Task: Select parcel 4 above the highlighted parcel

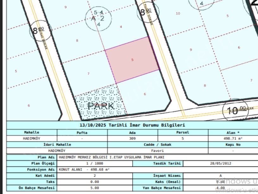Action: 121,27
